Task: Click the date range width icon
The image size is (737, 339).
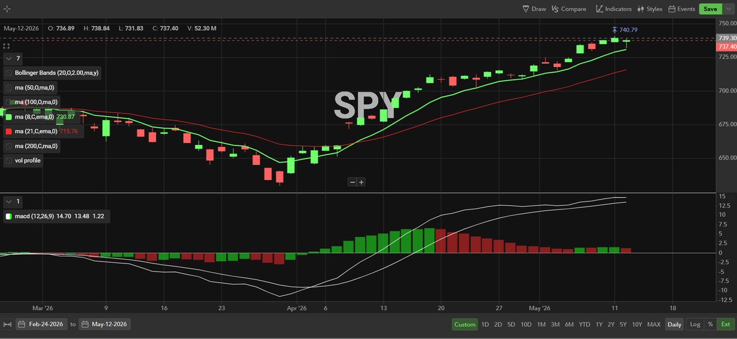Action: point(7,324)
